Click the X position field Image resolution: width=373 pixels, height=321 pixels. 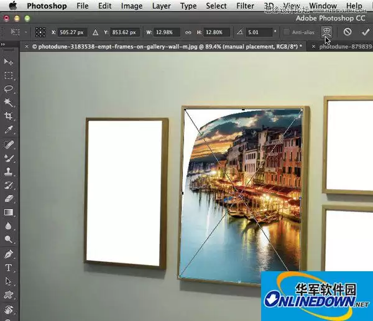point(71,32)
